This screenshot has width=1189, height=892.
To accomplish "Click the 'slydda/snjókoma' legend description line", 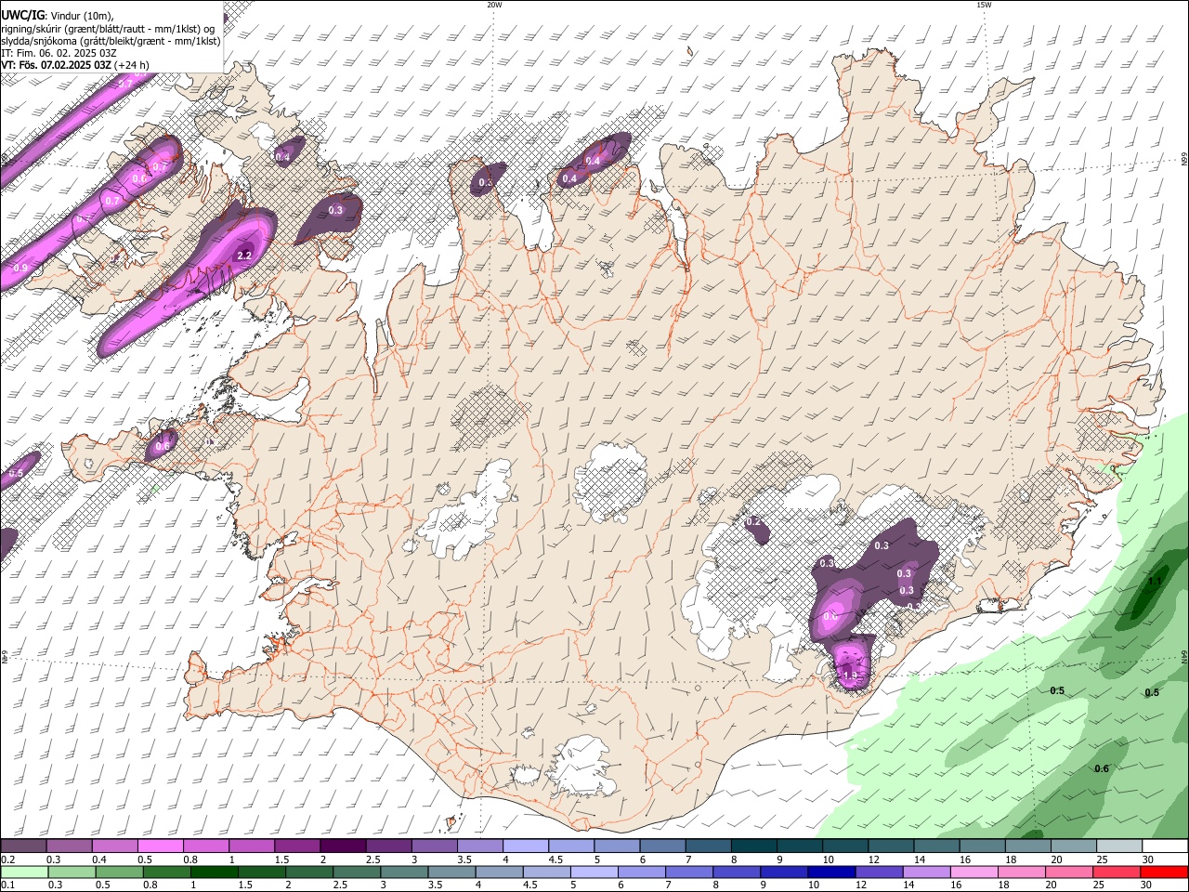I will click(x=111, y=41).
